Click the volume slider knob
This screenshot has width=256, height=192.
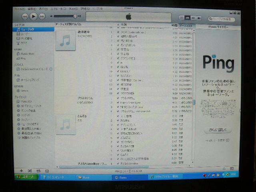(75, 16)
